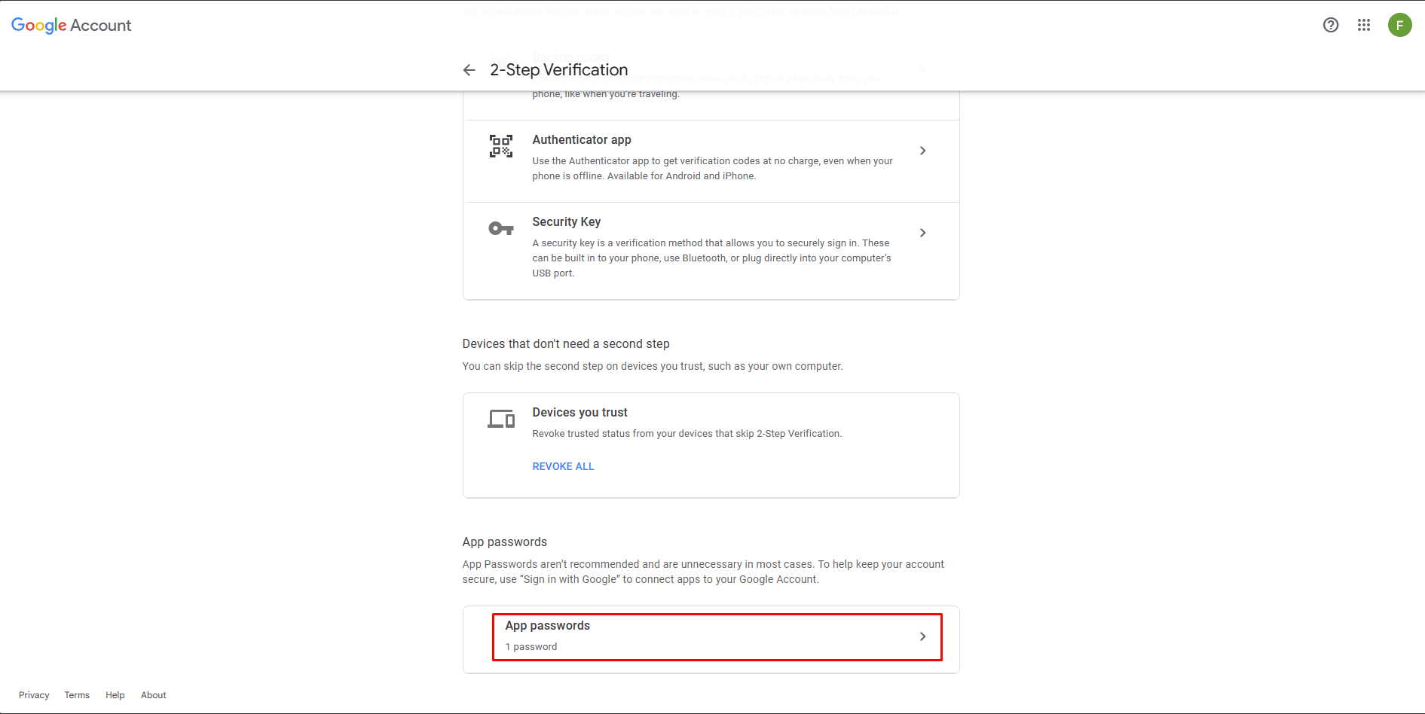Viewport: 1425px width, 714px height.
Task: Open the Privacy footer link
Action: click(34, 695)
